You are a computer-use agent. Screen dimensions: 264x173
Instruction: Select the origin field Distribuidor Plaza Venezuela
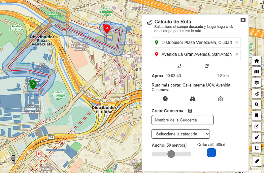point(197,43)
